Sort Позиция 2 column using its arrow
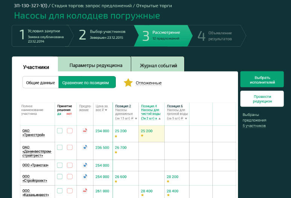Viewport: 291px width, 198px height. point(136,119)
